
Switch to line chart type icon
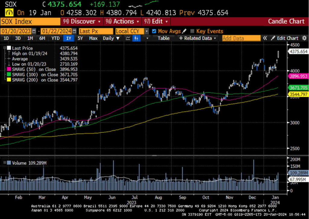[128, 38]
